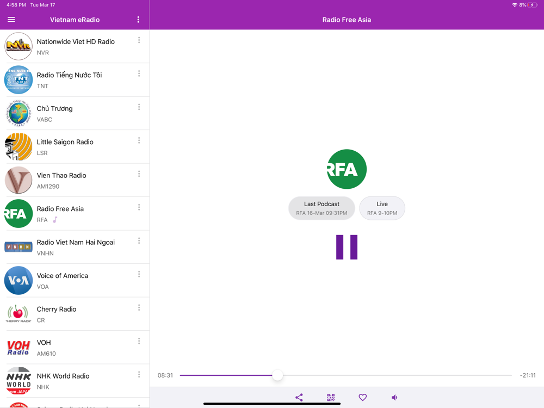The image size is (544, 408).
Task: Play Radio Tiếng Nước Tôi station
Action: [75, 80]
